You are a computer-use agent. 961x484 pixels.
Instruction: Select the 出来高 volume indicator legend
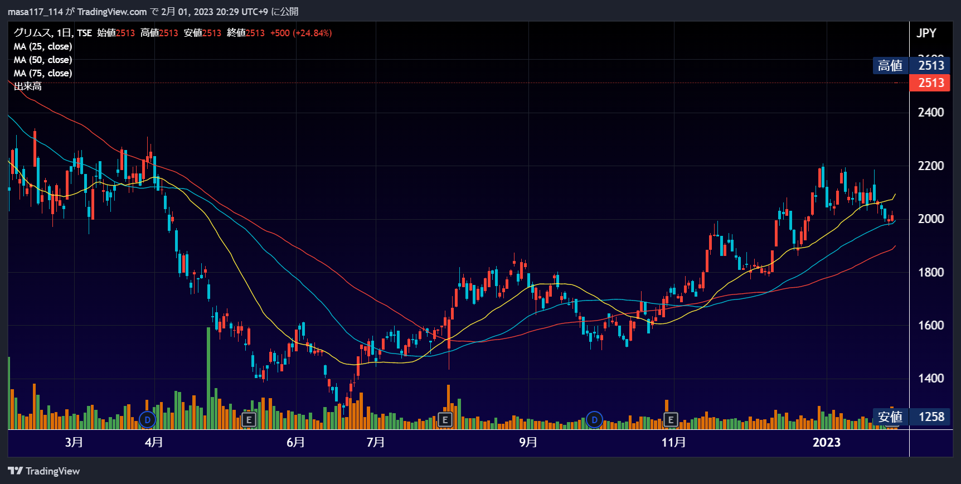pos(27,86)
